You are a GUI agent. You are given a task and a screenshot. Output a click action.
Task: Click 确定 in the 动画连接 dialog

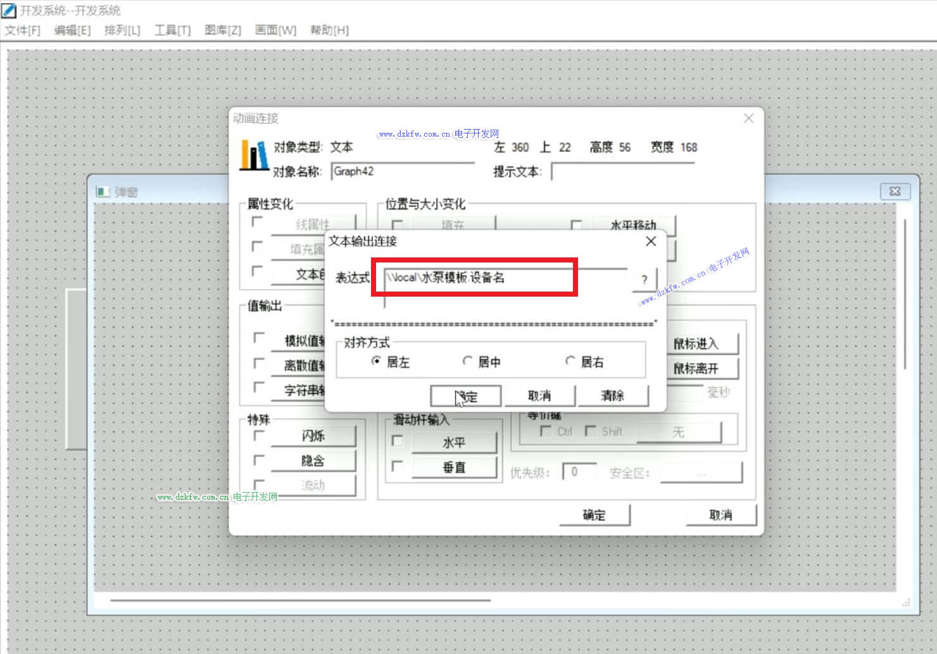[594, 515]
